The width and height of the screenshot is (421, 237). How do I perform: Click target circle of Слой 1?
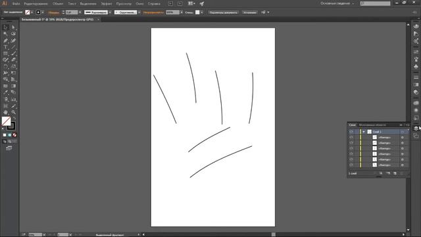pyautogui.click(x=402, y=132)
